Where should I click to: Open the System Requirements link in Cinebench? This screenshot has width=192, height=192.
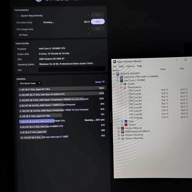(x=32, y=16)
